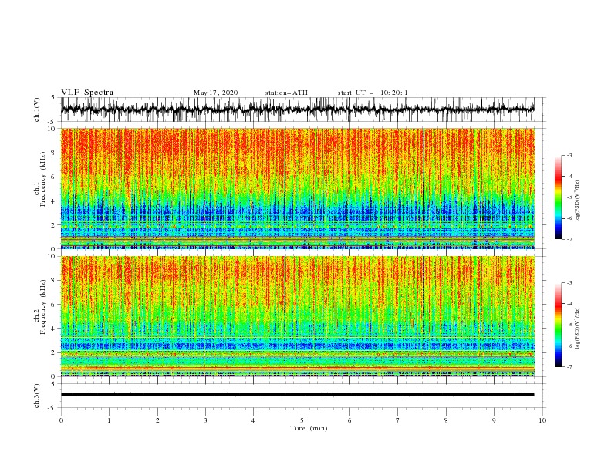
Task: Click the 'ch.3(V)' axis label
Action: point(37,396)
